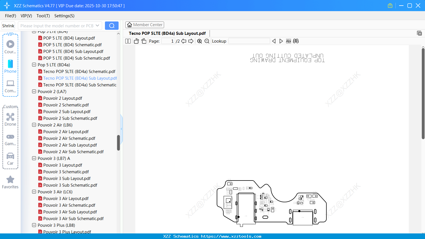The height and width of the screenshot is (239, 425).
Task: Click the blue search button
Action: coord(112,25)
